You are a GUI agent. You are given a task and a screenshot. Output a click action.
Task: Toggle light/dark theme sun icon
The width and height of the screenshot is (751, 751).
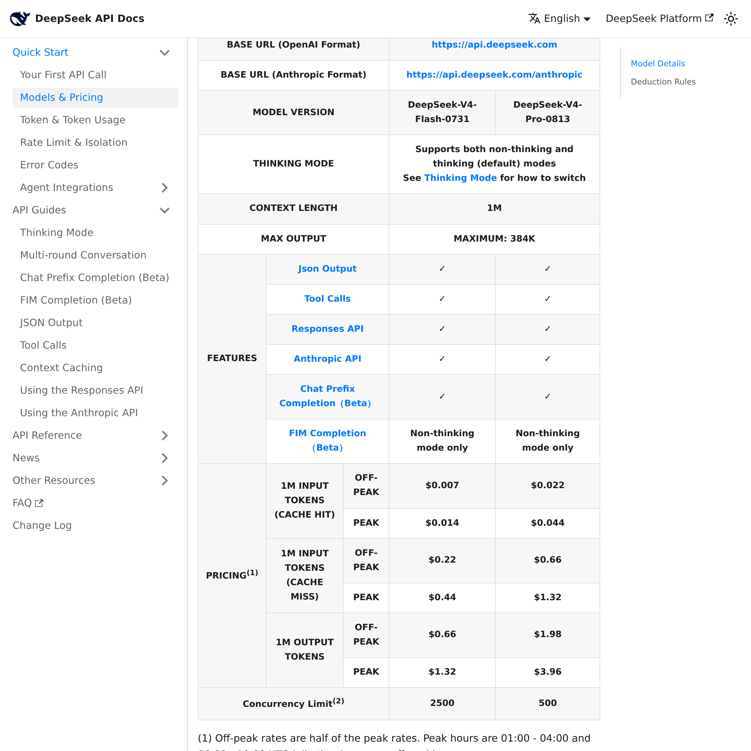731,18
